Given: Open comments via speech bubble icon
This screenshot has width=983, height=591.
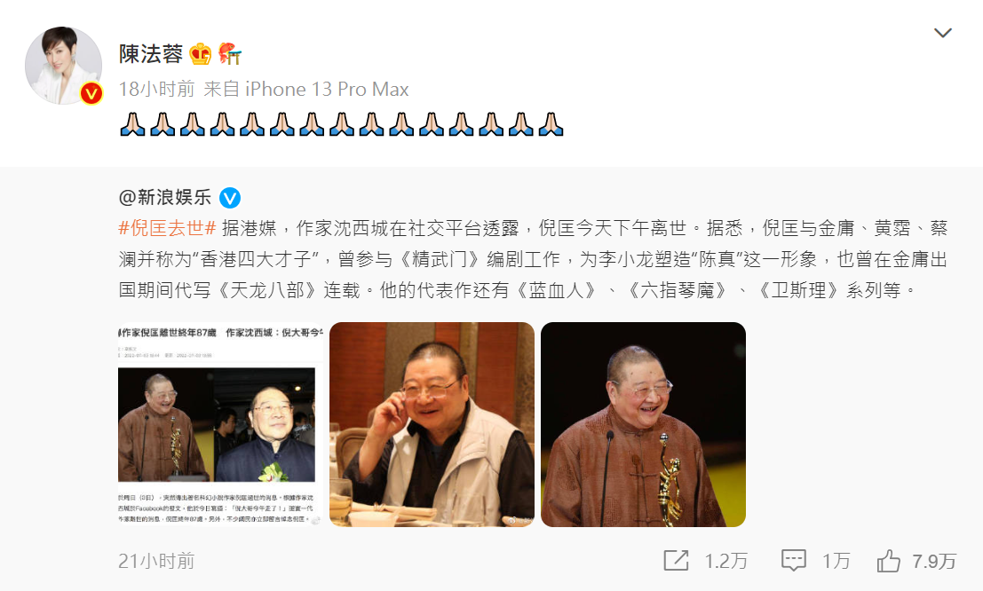Looking at the screenshot, I should 793,560.
